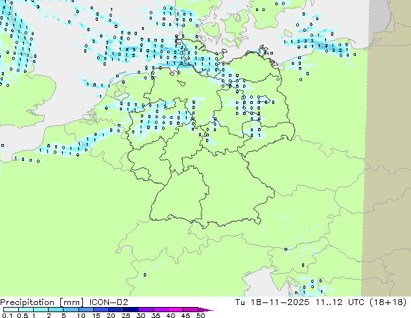This screenshot has height=318, width=411.
Task: Click the 40–45 mm legend color swatch
Action: point(176,310)
